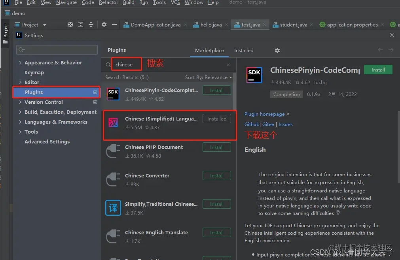400x260 pixels.
Task: Expand the Tools settings node
Action: click(x=20, y=132)
